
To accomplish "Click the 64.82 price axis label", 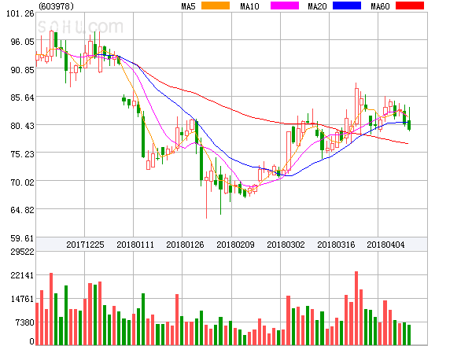I will pos(23,210).
